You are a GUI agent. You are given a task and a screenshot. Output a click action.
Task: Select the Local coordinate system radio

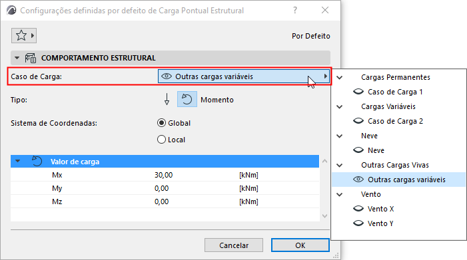tap(161, 140)
